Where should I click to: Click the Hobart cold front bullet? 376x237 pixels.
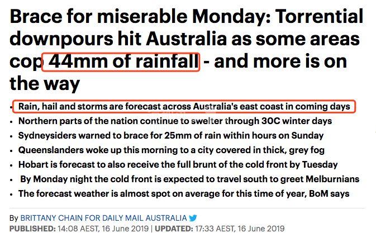(x=178, y=165)
